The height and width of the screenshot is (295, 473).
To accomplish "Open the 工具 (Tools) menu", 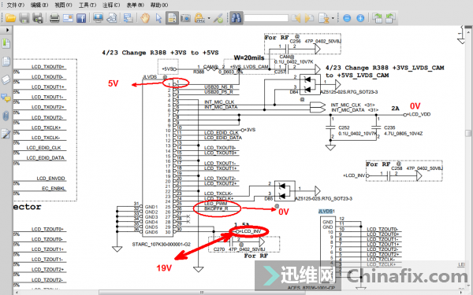I will (88, 5).
